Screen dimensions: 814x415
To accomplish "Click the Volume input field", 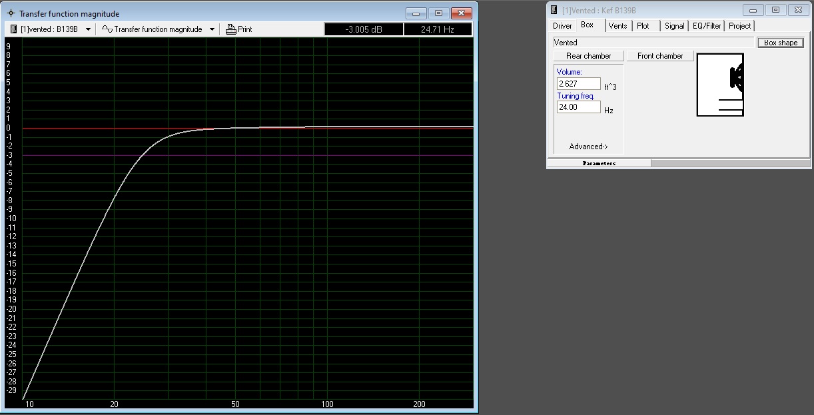I will tap(578, 84).
